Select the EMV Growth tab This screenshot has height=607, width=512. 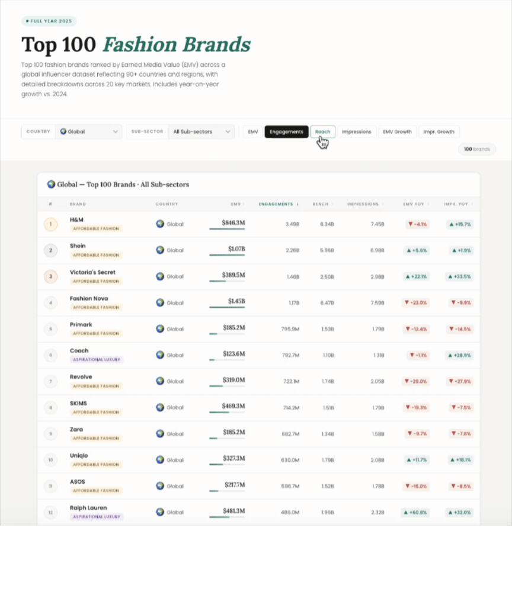coord(398,132)
